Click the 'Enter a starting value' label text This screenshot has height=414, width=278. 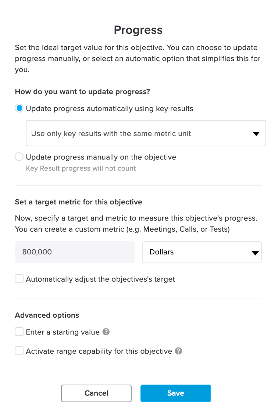click(63, 332)
